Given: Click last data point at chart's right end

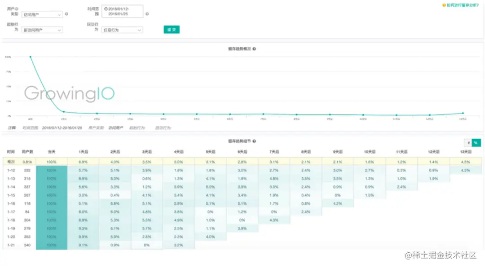Looking at the screenshot, I should pos(463,113).
